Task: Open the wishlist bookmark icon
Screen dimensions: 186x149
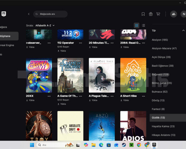Action: 143,14
